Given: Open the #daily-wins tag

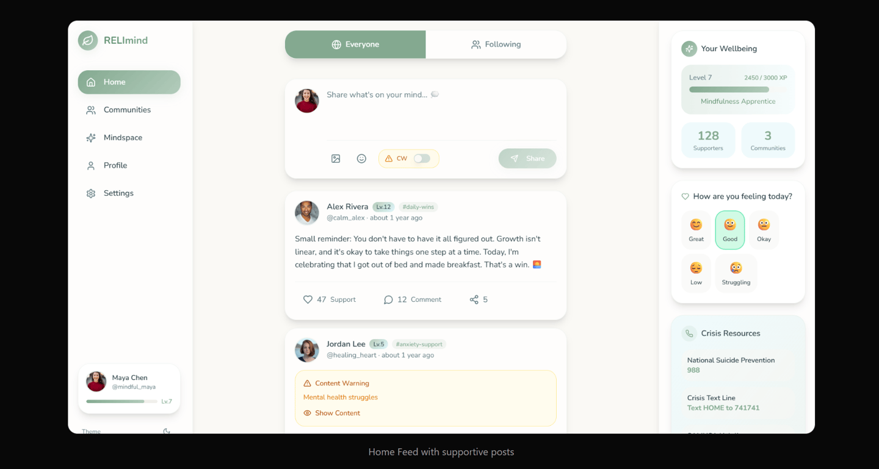Looking at the screenshot, I should pos(418,207).
